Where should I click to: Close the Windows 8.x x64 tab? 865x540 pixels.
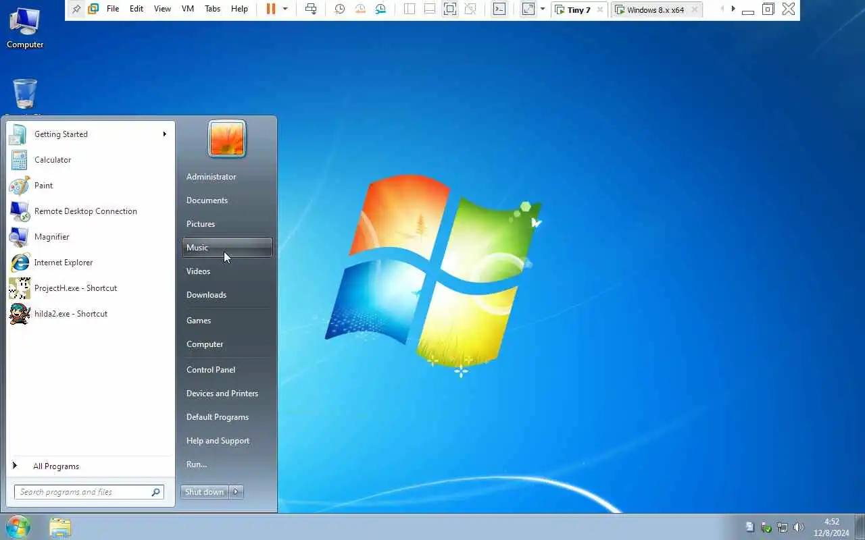(695, 9)
